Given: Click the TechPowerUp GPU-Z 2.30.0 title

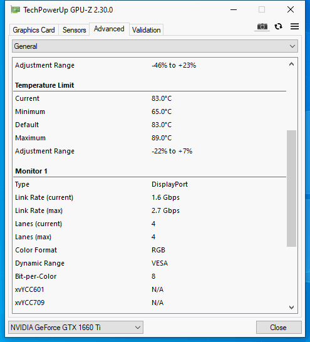Looking at the screenshot, I should pyautogui.click(x=68, y=10).
